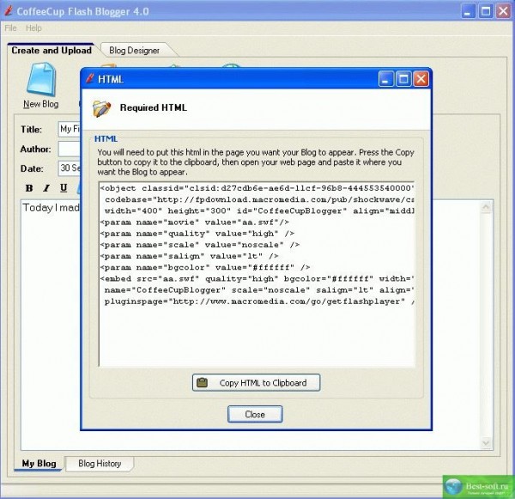
Task: Open the Help menu
Action: (x=33, y=28)
